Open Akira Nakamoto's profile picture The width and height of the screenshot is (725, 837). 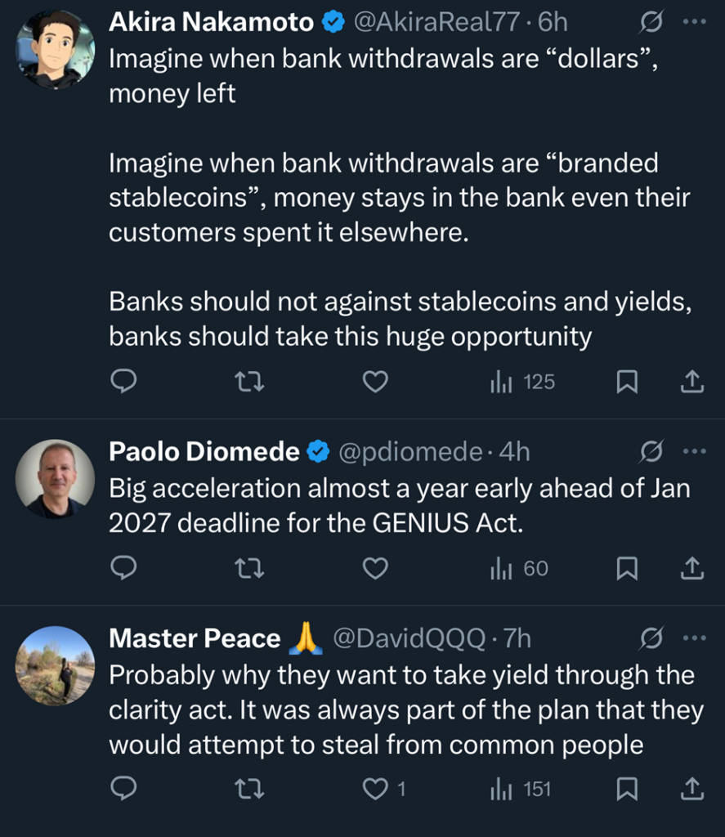[x=56, y=50]
